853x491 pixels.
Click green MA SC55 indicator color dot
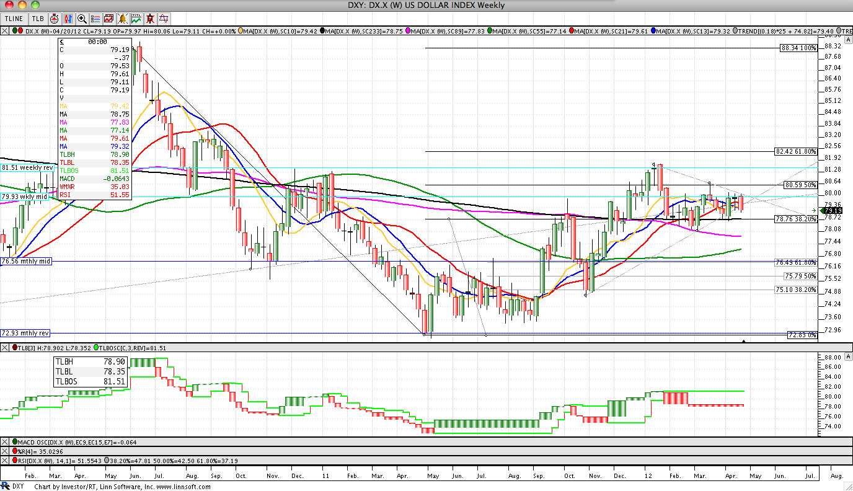tap(491, 31)
